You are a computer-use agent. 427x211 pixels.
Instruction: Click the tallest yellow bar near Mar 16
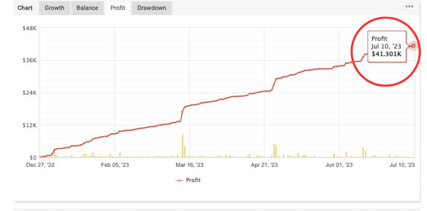[183, 146]
